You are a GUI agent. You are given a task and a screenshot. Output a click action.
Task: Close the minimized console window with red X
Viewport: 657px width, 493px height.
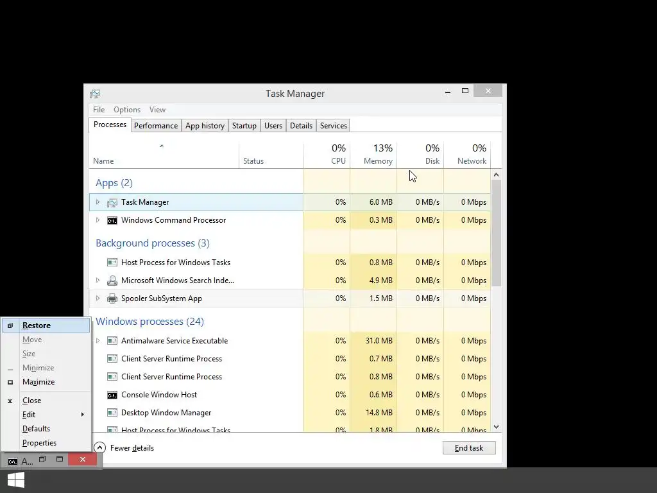(83, 460)
